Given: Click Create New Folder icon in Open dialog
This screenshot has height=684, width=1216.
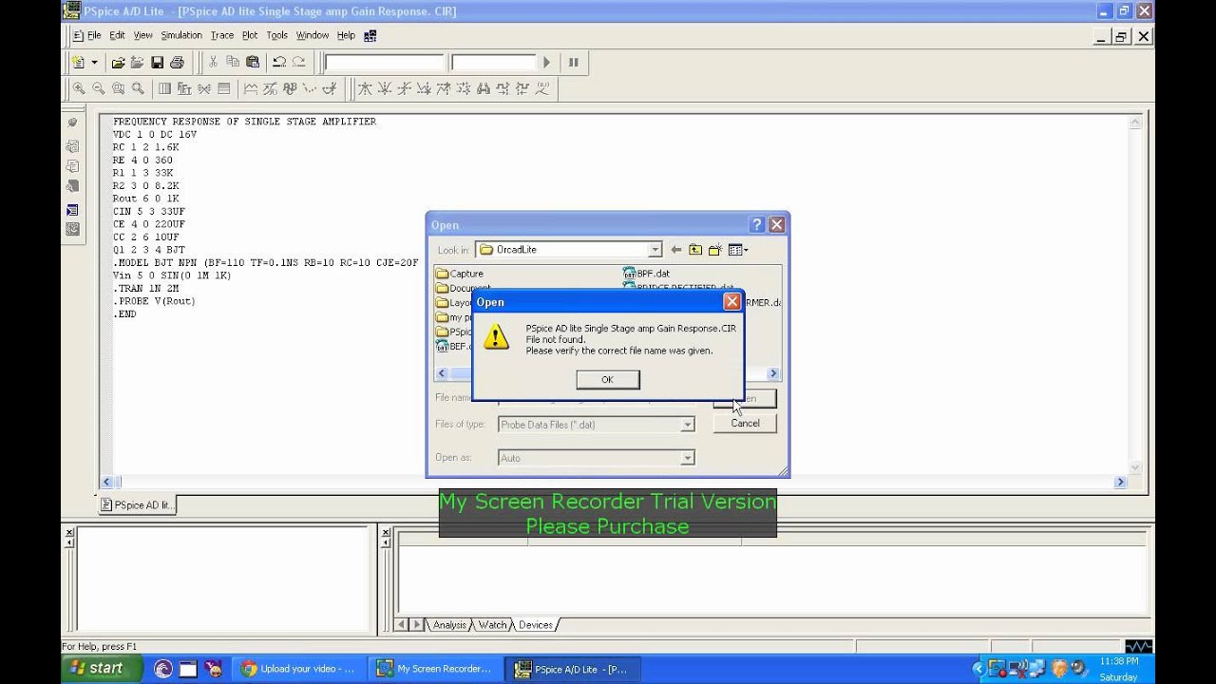Looking at the screenshot, I should click(716, 250).
